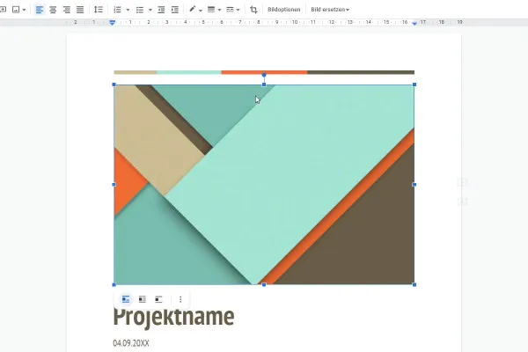Click the date 04.09.20XX

pos(131,343)
